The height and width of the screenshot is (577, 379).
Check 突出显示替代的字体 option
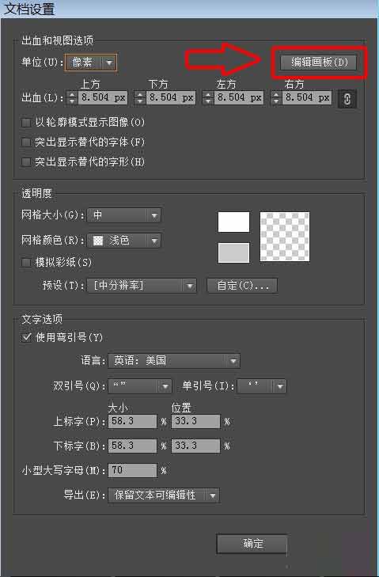tap(26, 142)
